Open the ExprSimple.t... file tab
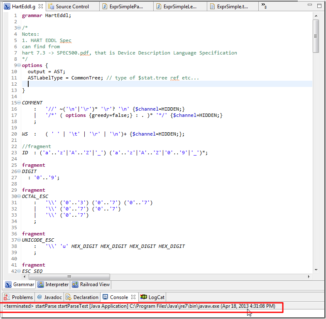326x319 pixels. pyautogui.click(x=233, y=7)
